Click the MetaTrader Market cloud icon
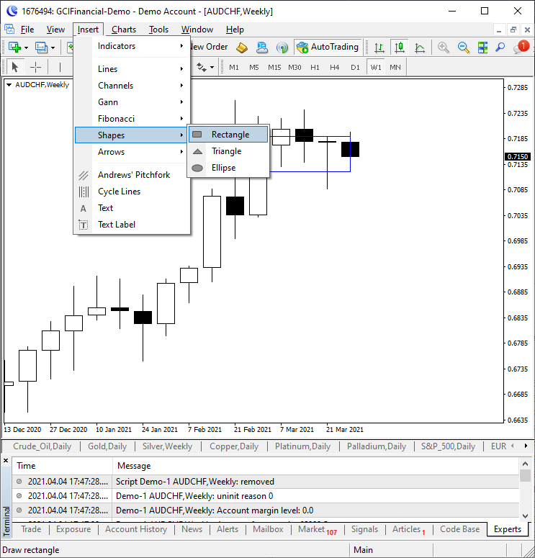 coord(262,48)
